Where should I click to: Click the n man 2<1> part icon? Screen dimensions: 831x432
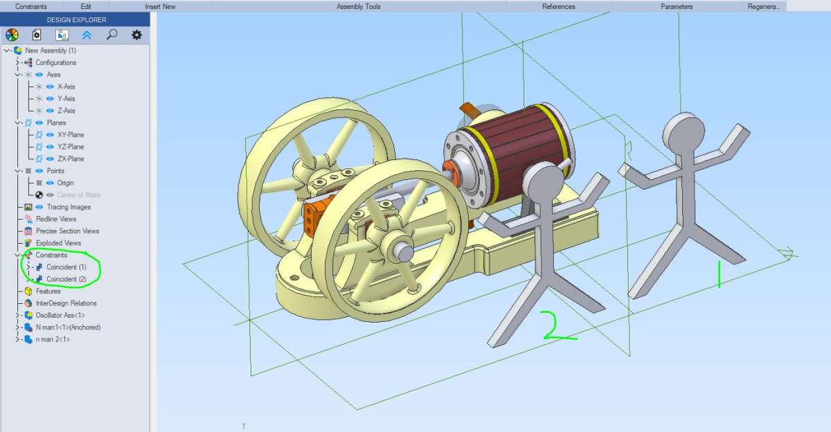28,339
